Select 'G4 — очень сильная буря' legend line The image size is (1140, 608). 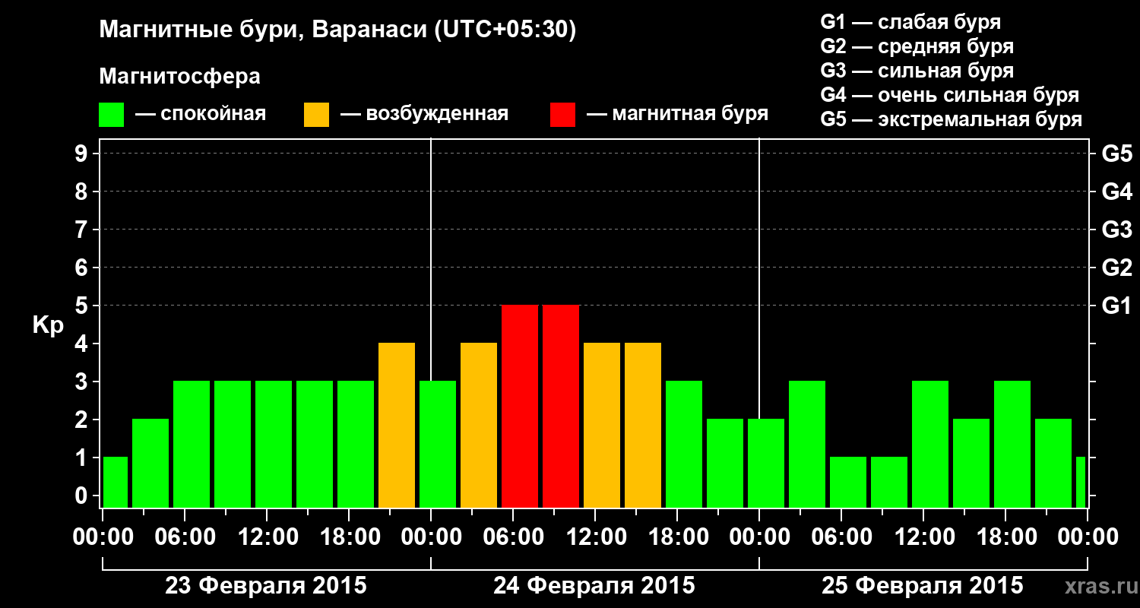coord(949,95)
